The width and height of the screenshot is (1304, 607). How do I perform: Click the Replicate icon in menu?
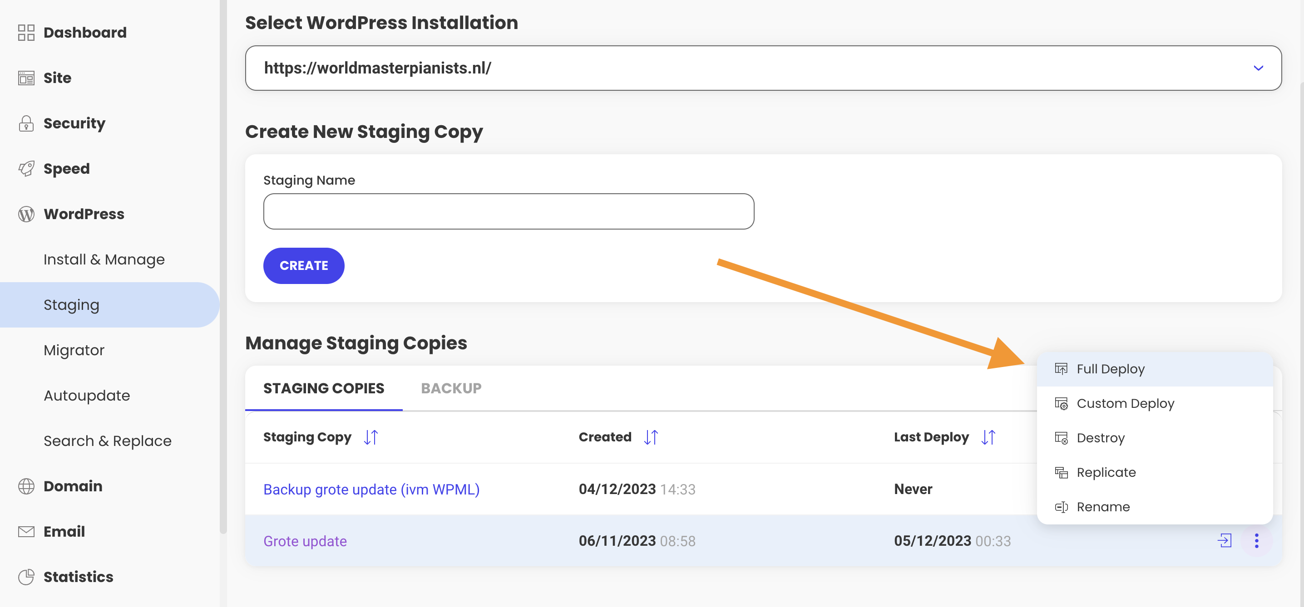tap(1061, 472)
